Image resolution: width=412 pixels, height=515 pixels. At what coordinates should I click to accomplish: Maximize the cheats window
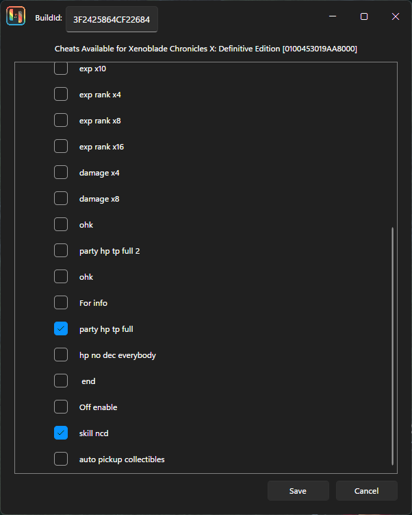364,16
